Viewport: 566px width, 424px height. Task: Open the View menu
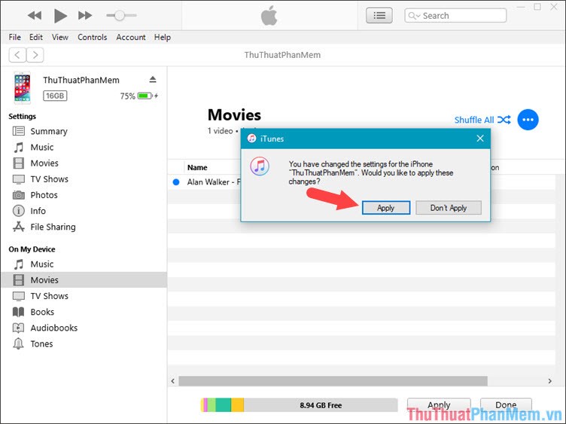(x=60, y=37)
